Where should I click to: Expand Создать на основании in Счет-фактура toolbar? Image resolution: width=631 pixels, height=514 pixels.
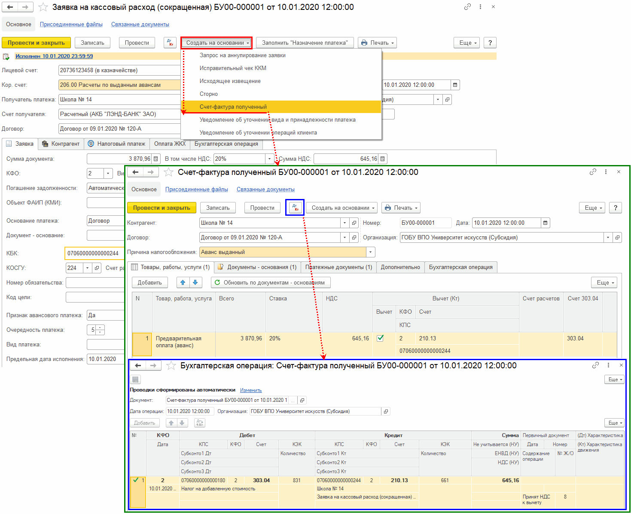[x=342, y=208]
